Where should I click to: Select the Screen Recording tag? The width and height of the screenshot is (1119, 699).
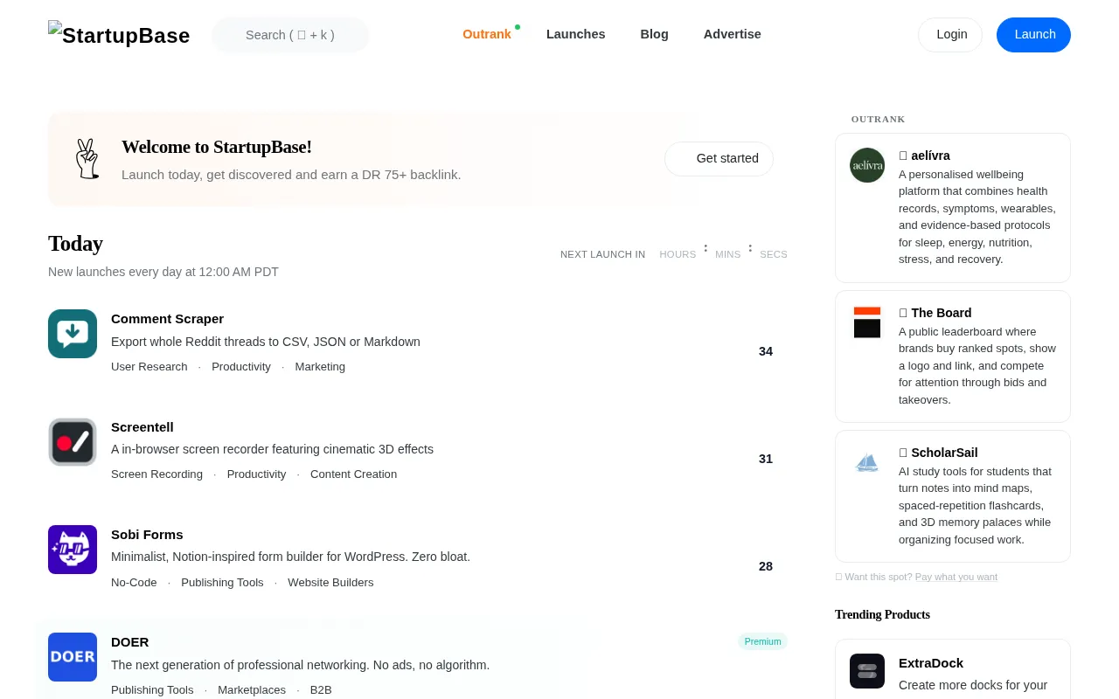point(156,474)
